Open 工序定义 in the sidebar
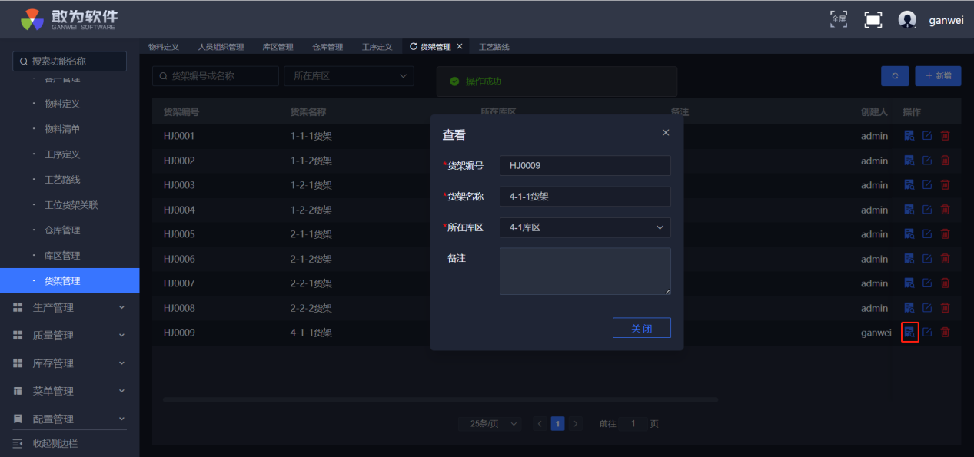 pyautogui.click(x=62, y=154)
